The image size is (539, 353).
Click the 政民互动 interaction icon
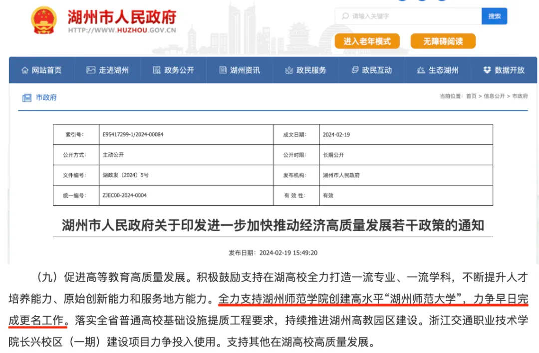tap(355, 70)
